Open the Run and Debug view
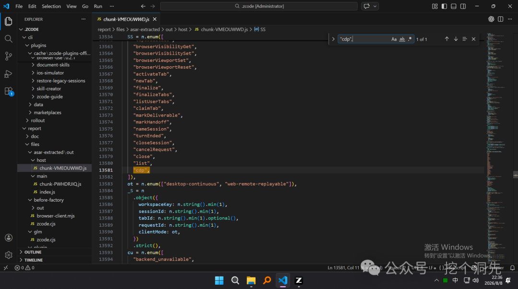 click(x=9, y=74)
